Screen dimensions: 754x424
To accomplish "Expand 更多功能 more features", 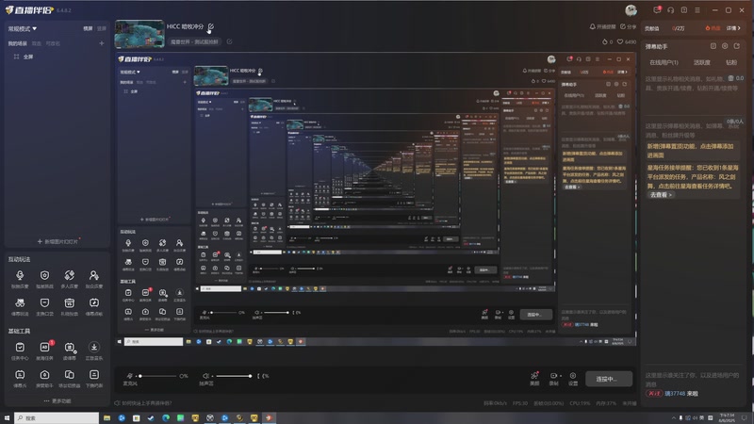I will click(x=57, y=401).
